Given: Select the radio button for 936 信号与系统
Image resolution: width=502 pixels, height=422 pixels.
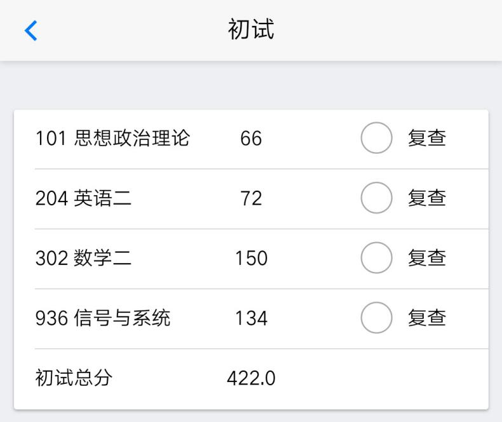Looking at the screenshot, I should click(x=376, y=318).
